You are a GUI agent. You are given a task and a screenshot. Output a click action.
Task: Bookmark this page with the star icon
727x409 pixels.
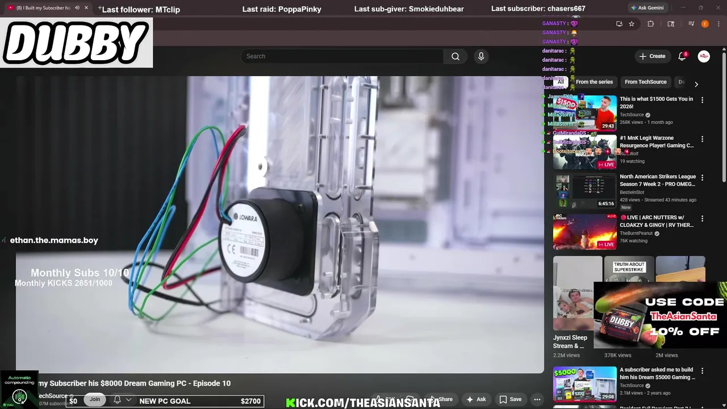tap(632, 24)
